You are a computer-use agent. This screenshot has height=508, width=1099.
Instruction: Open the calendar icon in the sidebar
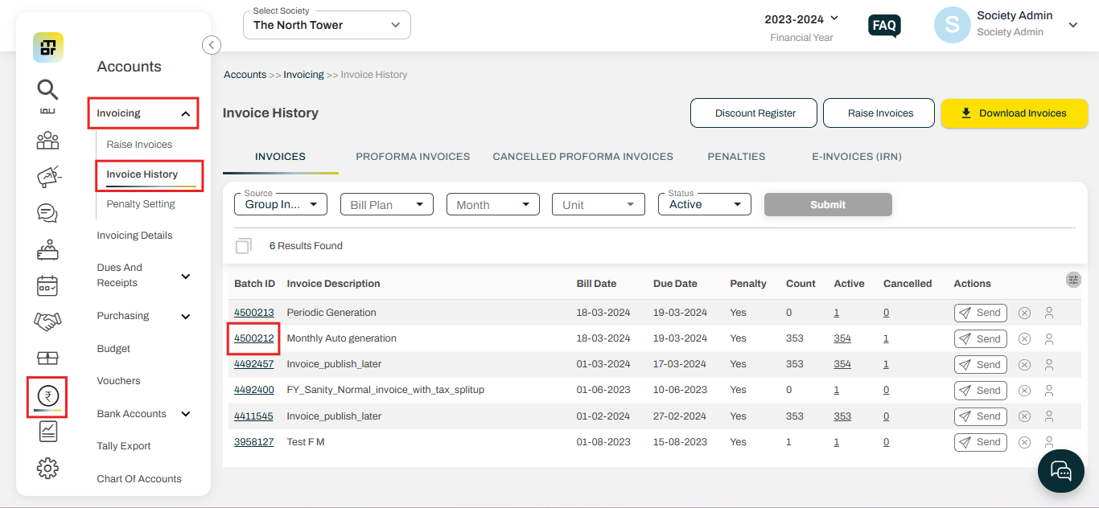click(x=47, y=285)
